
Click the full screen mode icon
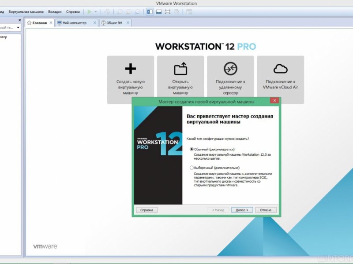point(168,12)
